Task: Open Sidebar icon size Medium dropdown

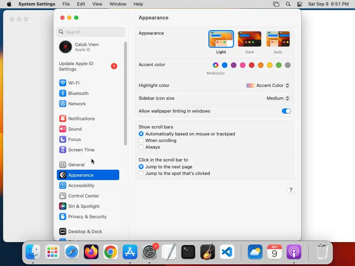Action: point(278,98)
